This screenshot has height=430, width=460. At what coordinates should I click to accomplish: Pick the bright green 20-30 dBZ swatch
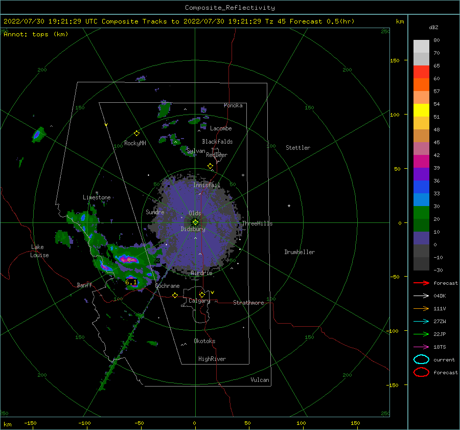(x=421, y=212)
